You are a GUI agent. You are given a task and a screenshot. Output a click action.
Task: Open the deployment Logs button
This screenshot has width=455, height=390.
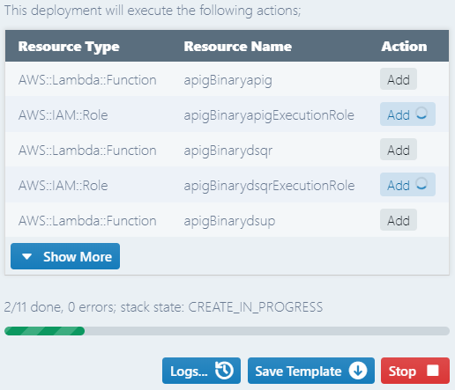(x=201, y=371)
